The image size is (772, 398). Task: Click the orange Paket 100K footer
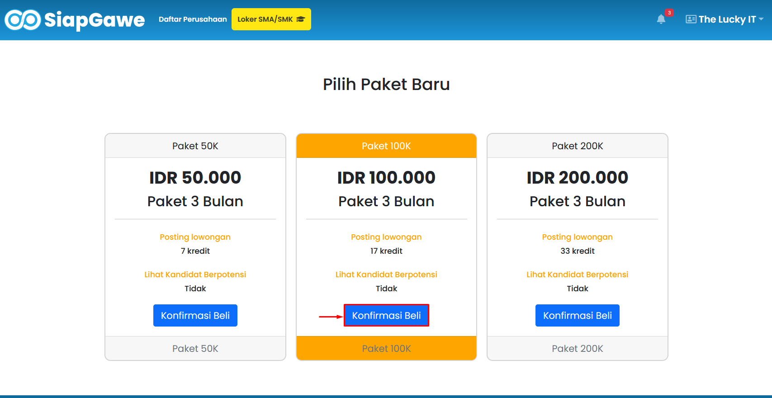[386, 348]
